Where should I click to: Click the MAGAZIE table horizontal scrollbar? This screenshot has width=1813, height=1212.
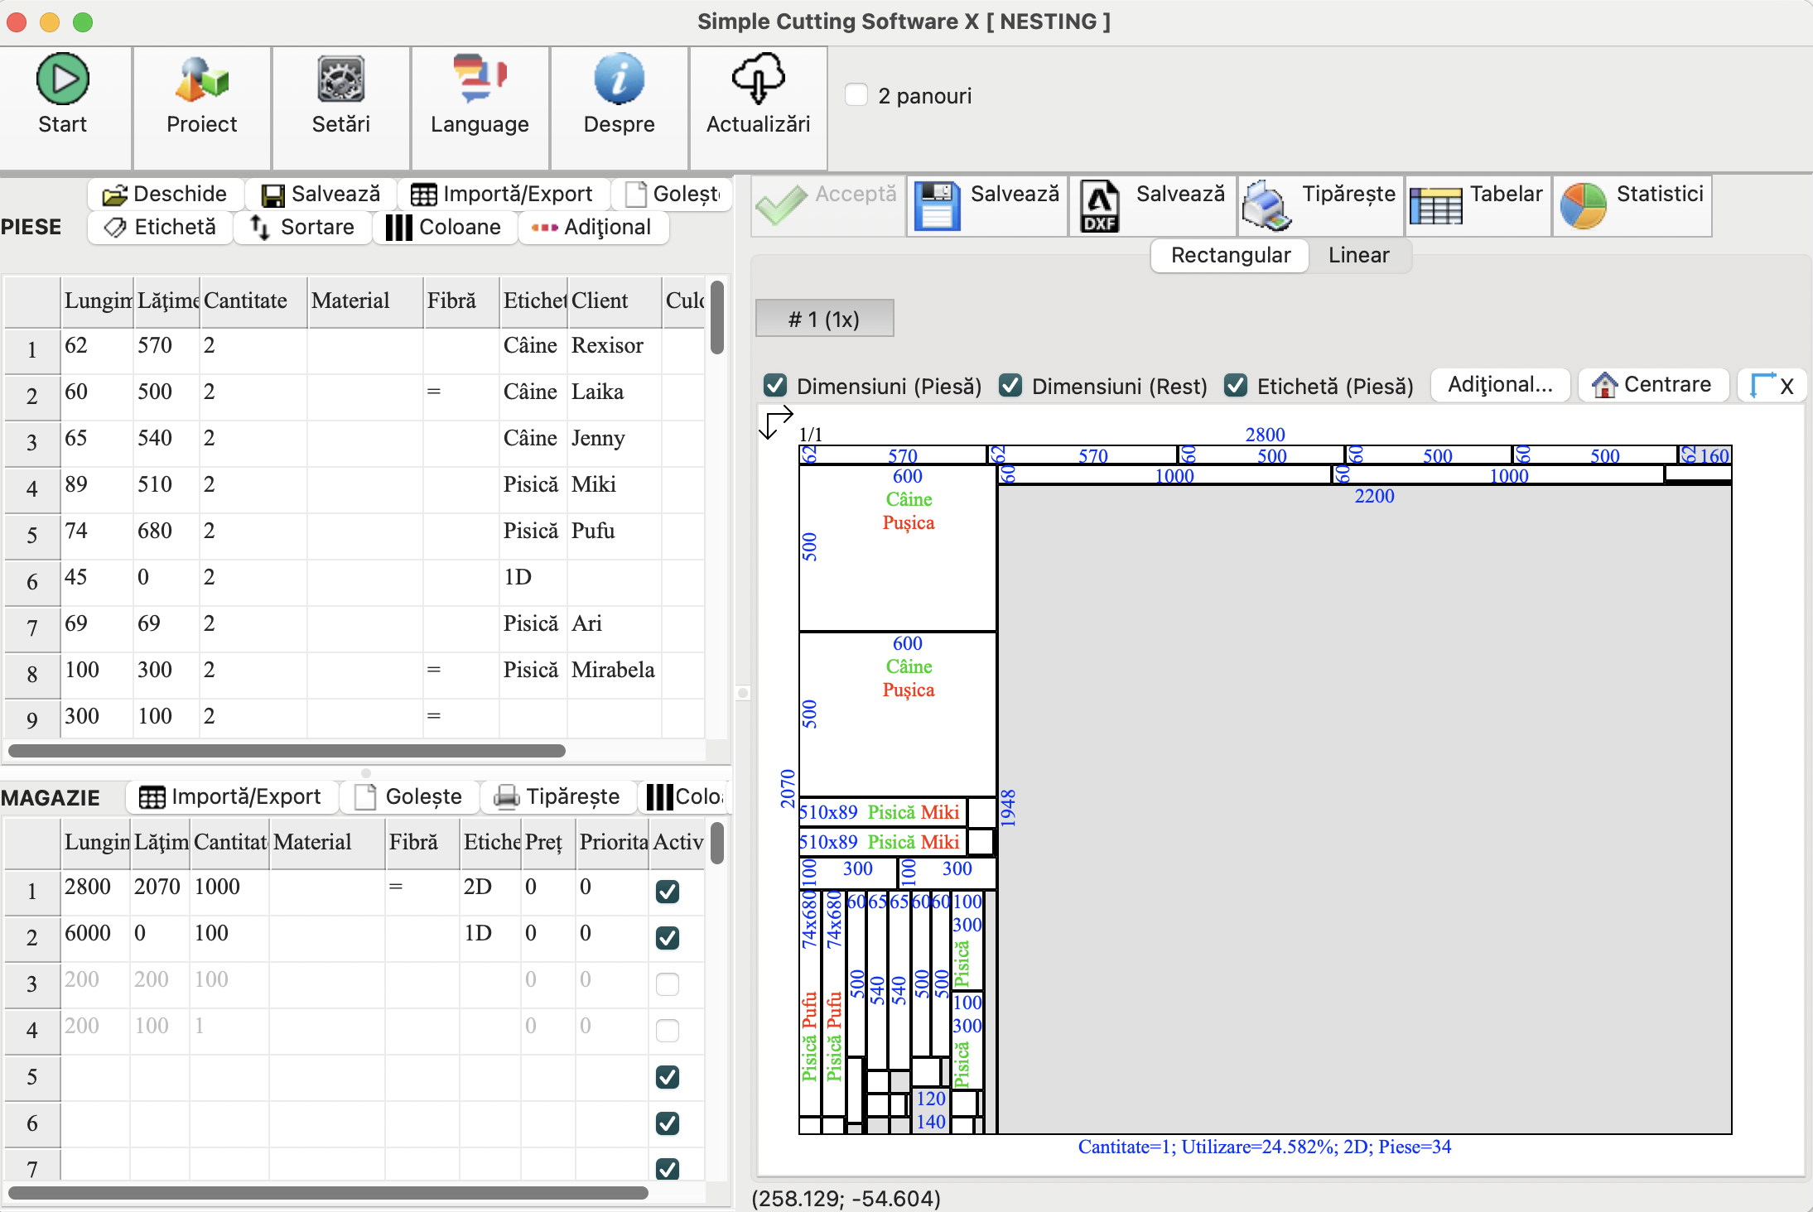[x=328, y=1193]
